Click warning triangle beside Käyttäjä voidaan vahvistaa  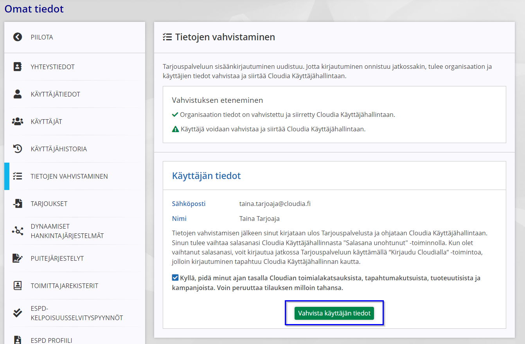[176, 129]
